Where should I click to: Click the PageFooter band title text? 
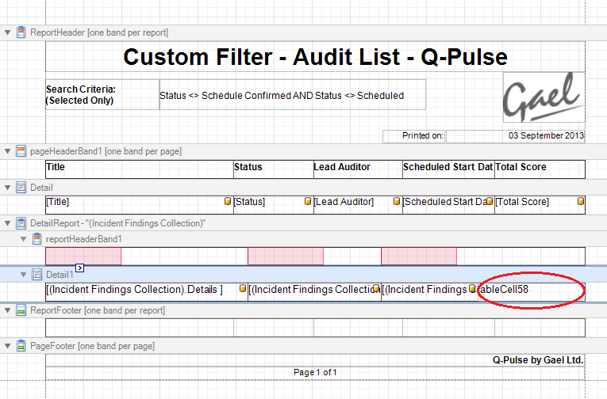coord(93,346)
